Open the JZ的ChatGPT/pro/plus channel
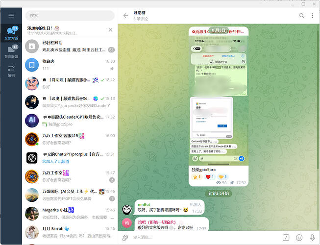 tap(70, 158)
